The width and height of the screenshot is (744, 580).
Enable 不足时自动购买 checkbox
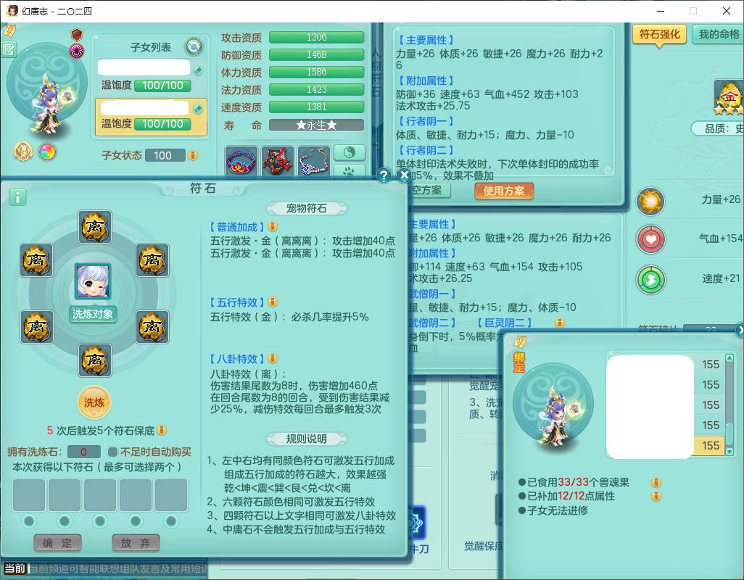pyautogui.click(x=112, y=452)
